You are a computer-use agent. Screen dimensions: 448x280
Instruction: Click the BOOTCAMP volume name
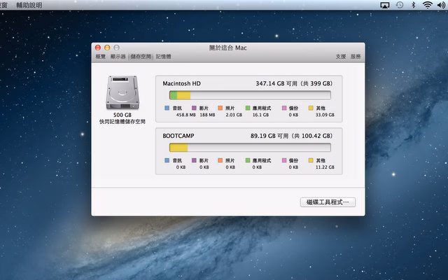tap(178, 136)
